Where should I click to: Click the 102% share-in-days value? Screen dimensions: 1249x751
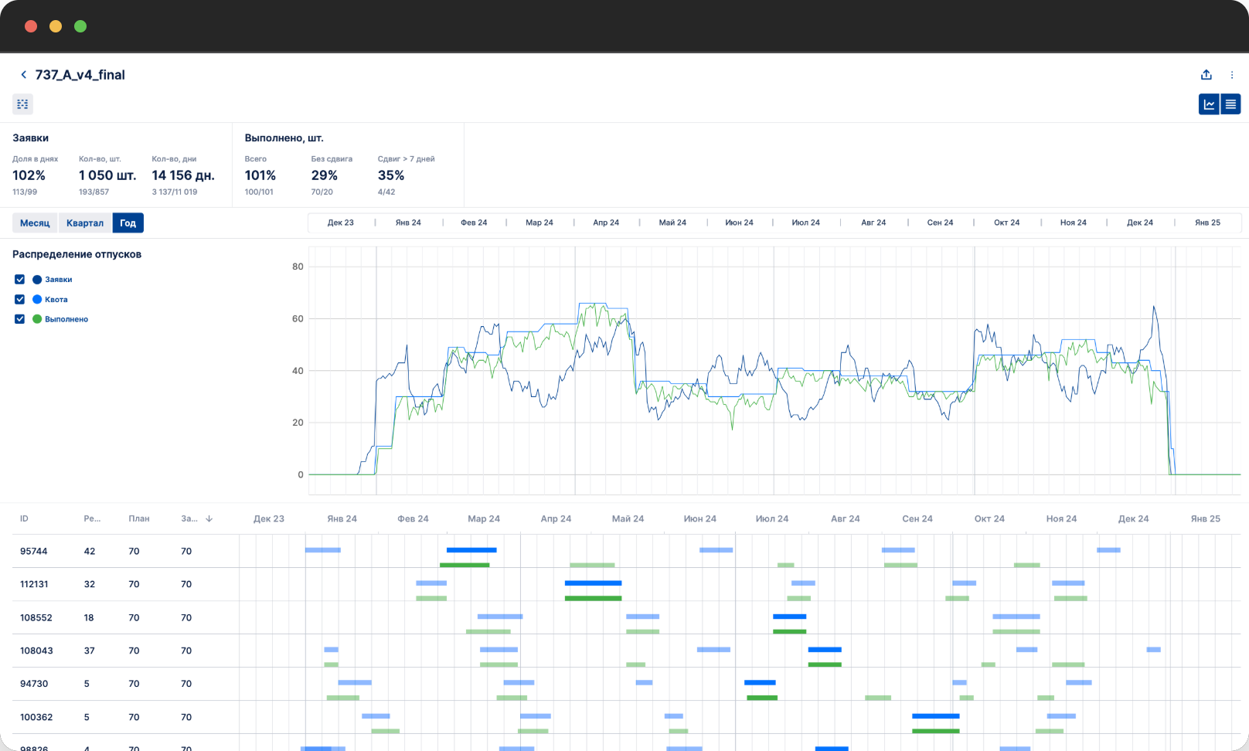point(29,175)
